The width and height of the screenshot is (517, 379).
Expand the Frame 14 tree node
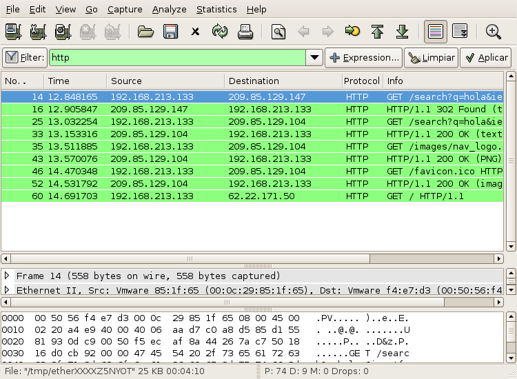(x=7, y=276)
